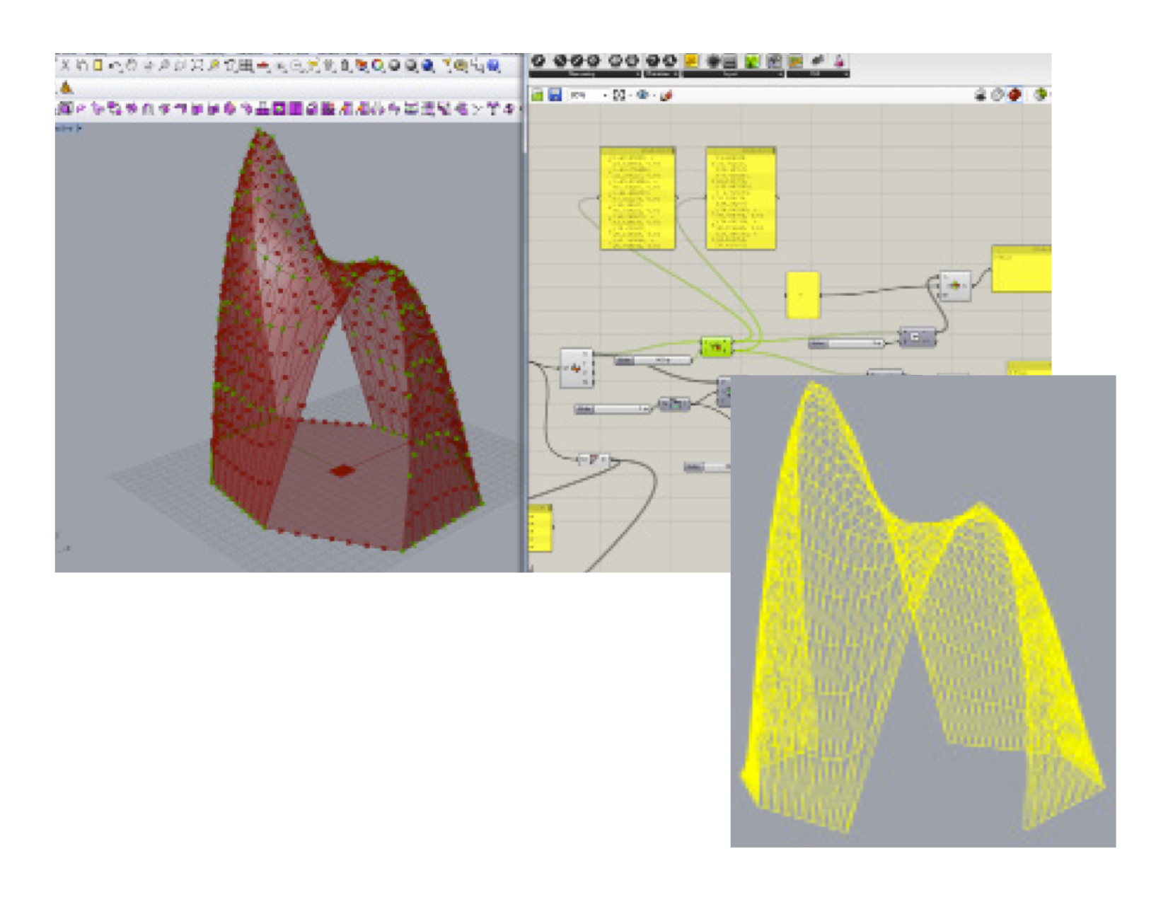1168x902 pixels.
Task: Click the yellow Paste clipboard icon in Rhino
Action: tap(98, 66)
